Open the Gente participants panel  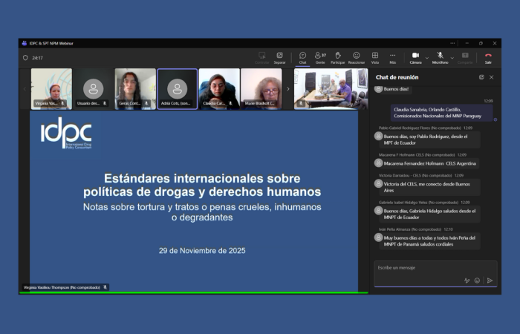[x=320, y=56]
